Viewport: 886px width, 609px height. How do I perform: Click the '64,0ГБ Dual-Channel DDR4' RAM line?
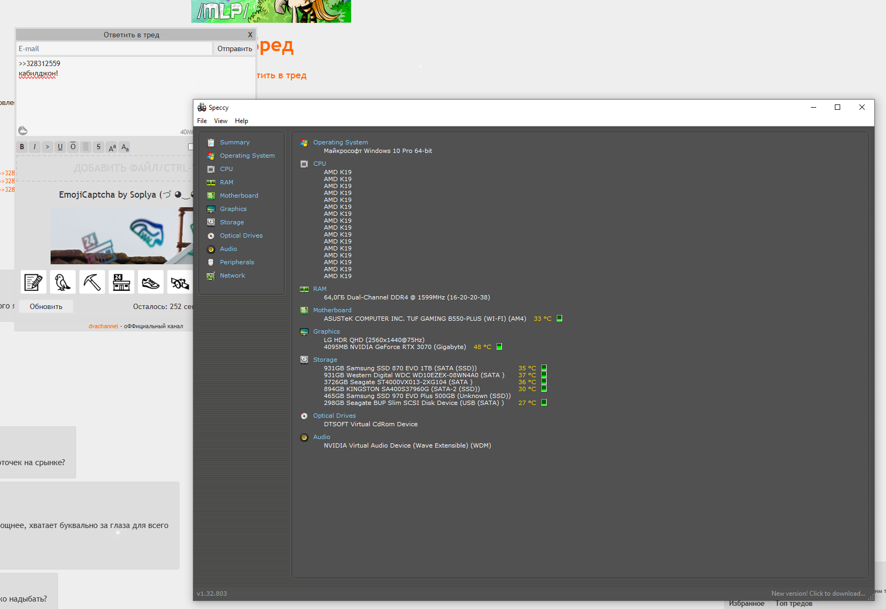[407, 297]
